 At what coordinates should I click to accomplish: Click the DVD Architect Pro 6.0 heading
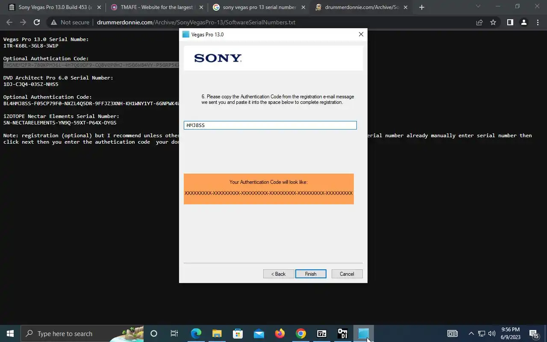pyautogui.click(x=58, y=78)
